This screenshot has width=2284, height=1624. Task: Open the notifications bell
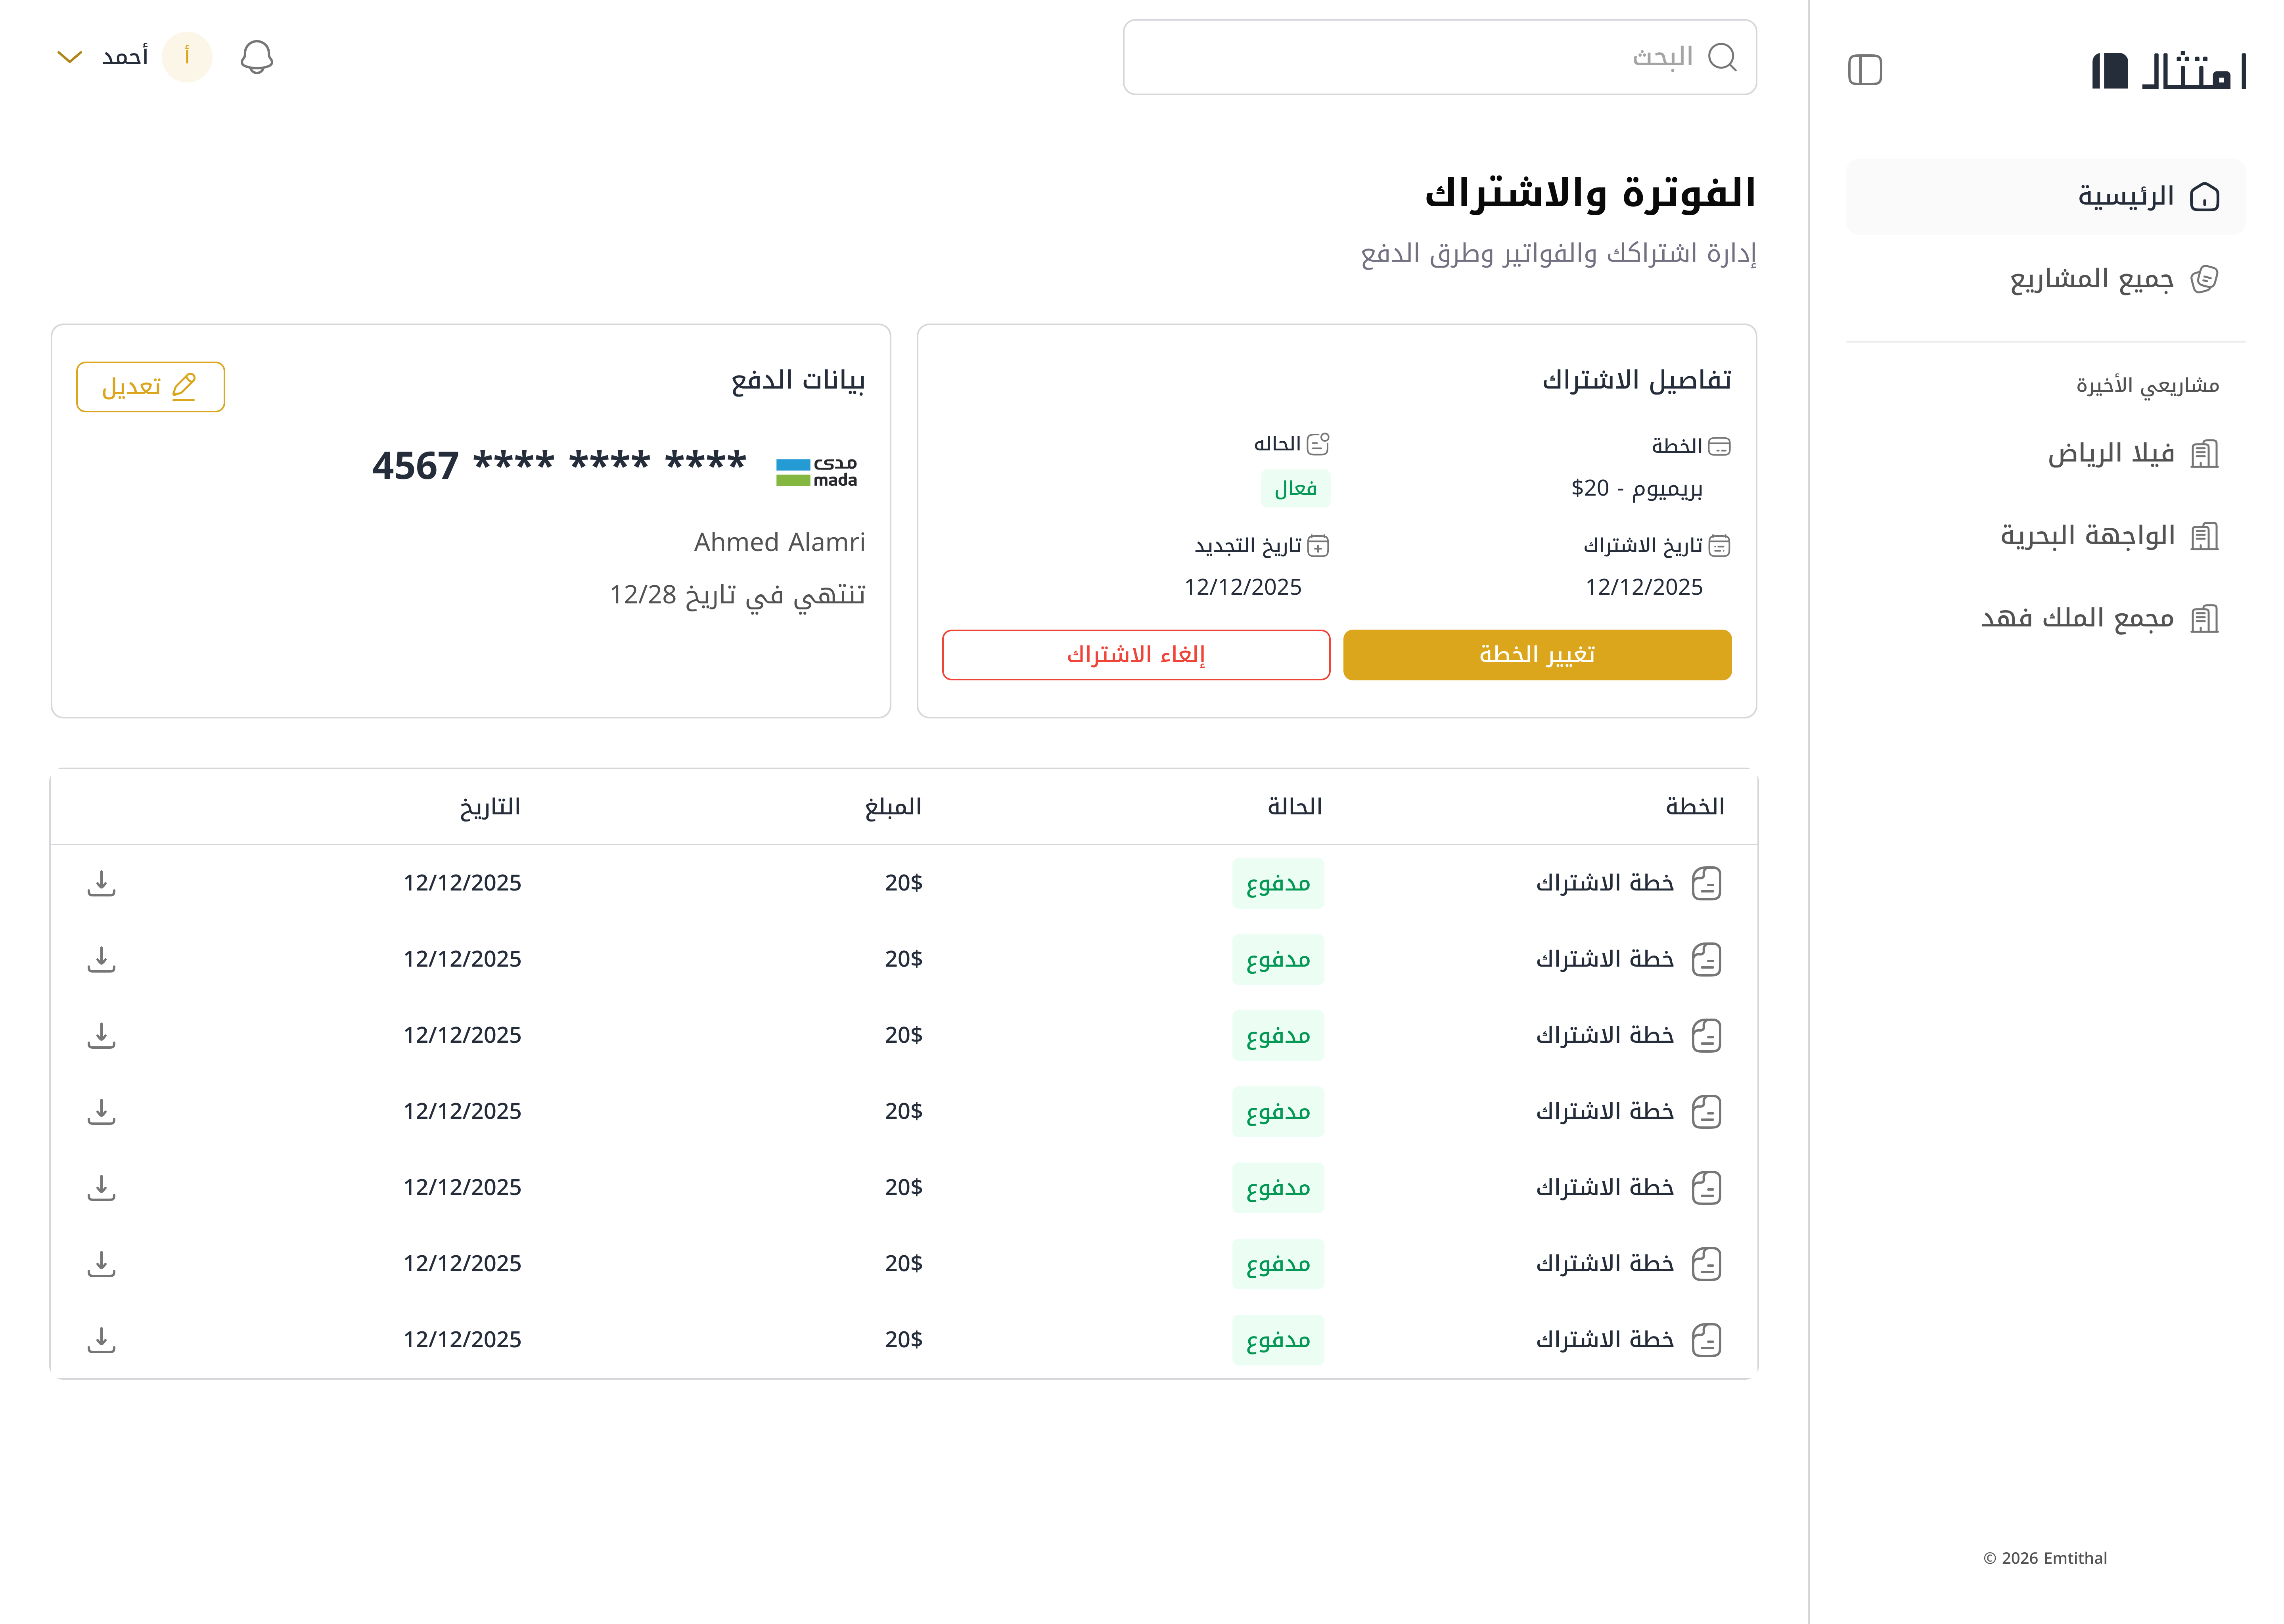(x=257, y=57)
